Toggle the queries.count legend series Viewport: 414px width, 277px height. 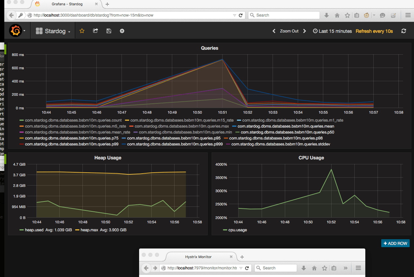[73, 120]
